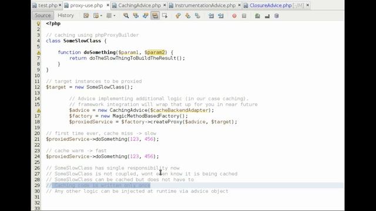Start macro recording with red button
This screenshot has width=376, height=211.
234,16
